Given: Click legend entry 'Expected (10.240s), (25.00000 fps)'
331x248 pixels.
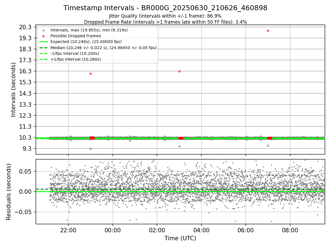Looking at the screenshot, I should pos(86,42).
